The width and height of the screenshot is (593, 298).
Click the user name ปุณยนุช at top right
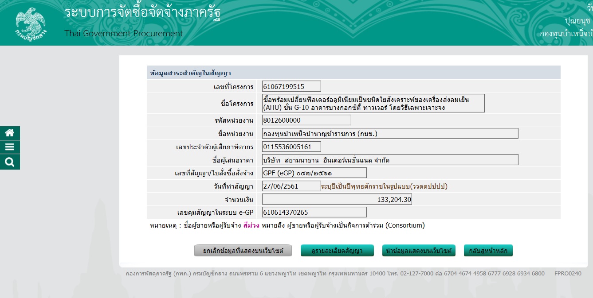(577, 21)
